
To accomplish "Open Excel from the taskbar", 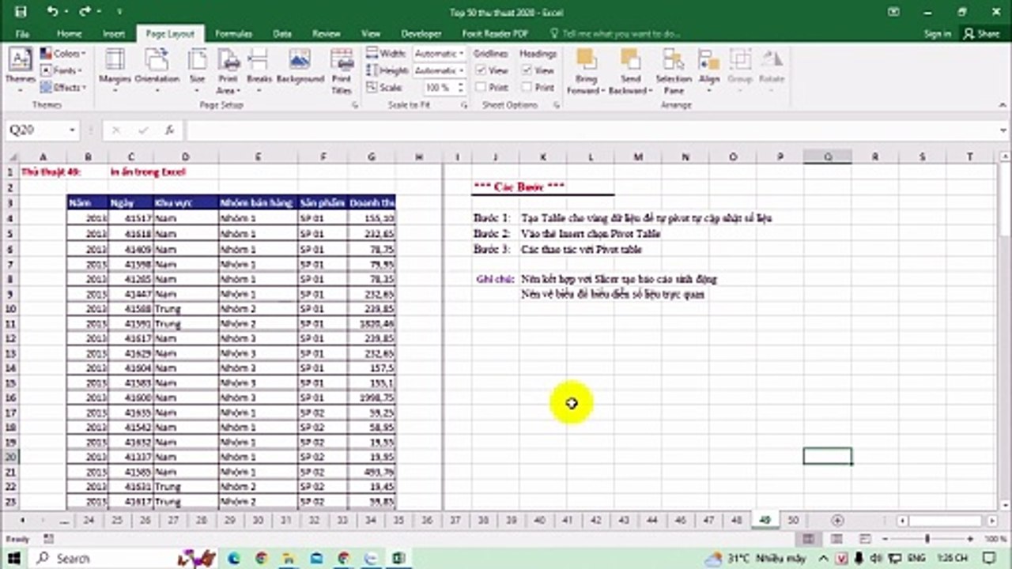I will click(398, 558).
